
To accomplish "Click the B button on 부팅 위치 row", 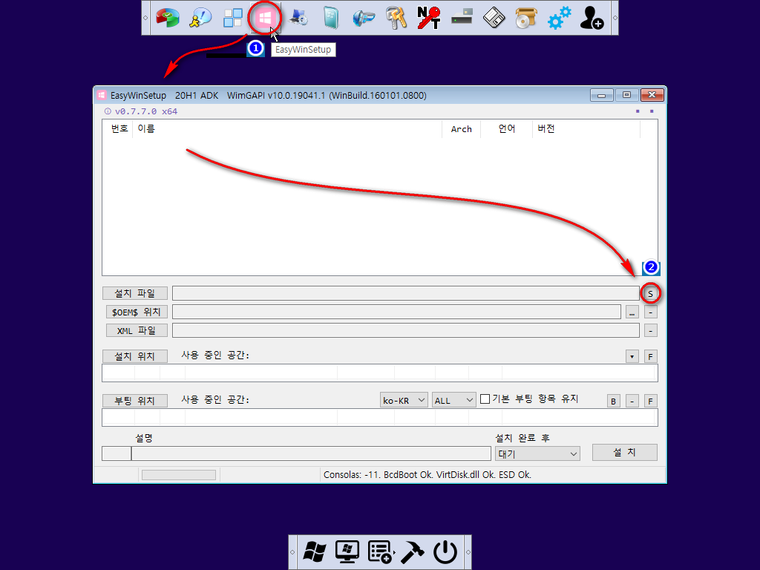I will click(614, 401).
